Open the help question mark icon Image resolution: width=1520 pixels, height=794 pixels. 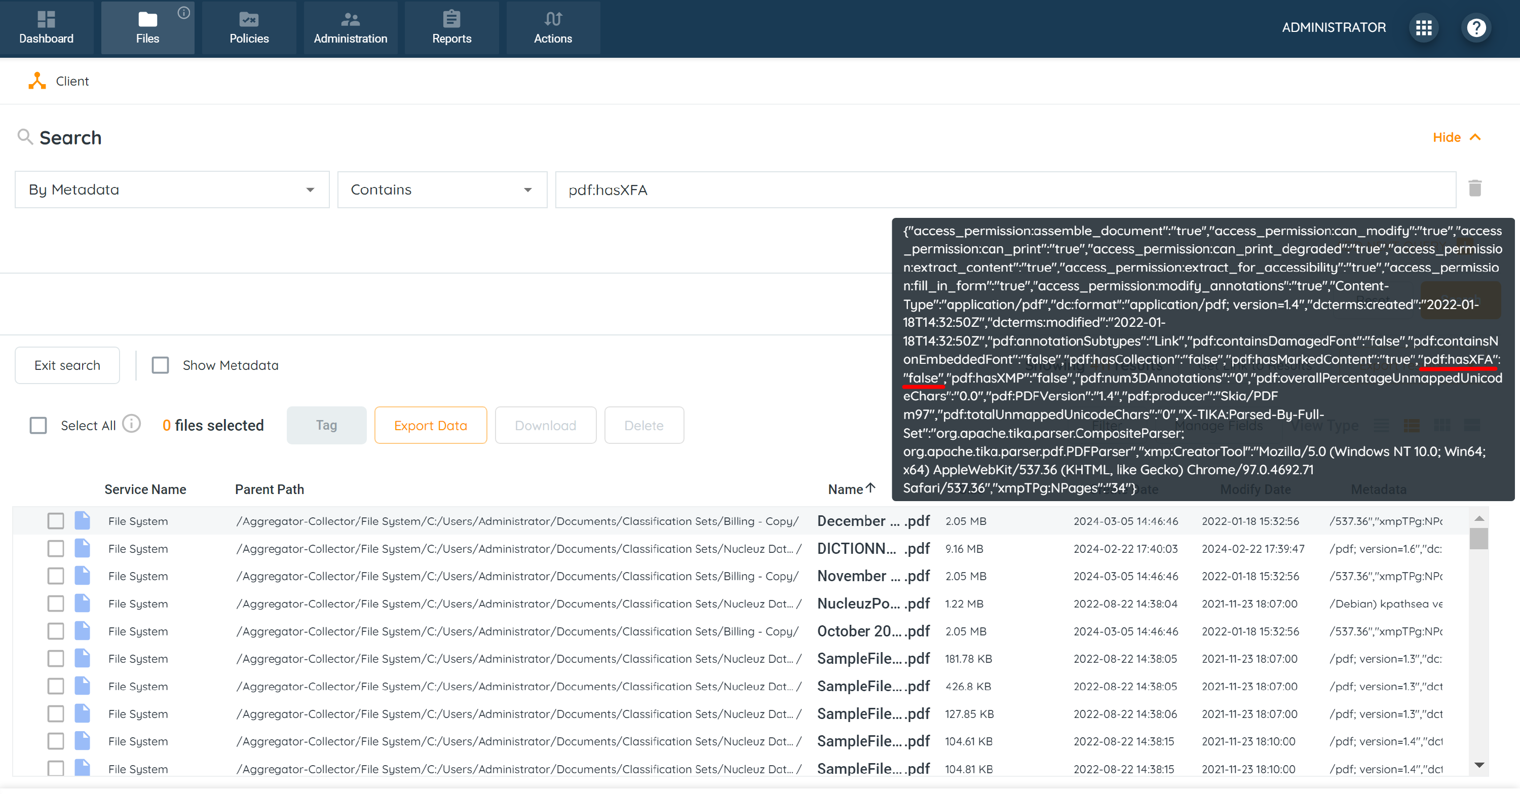point(1476,28)
